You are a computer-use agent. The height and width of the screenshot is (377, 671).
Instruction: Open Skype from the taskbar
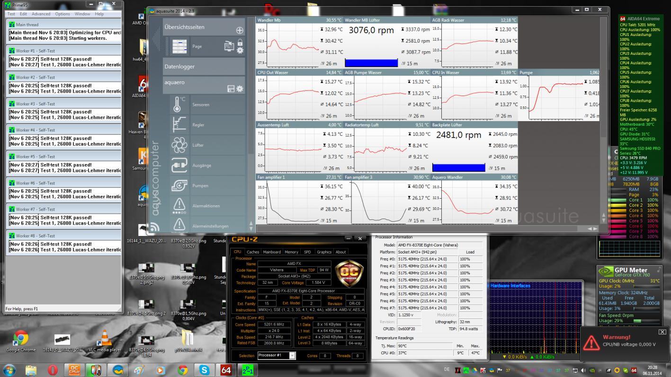click(x=204, y=370)
